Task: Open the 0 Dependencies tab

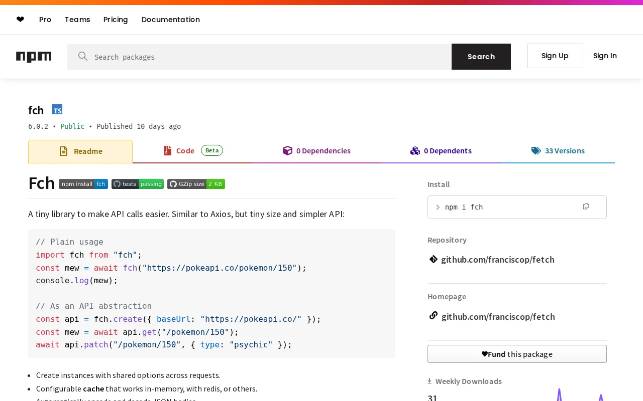Action: [x=316, y=151]
